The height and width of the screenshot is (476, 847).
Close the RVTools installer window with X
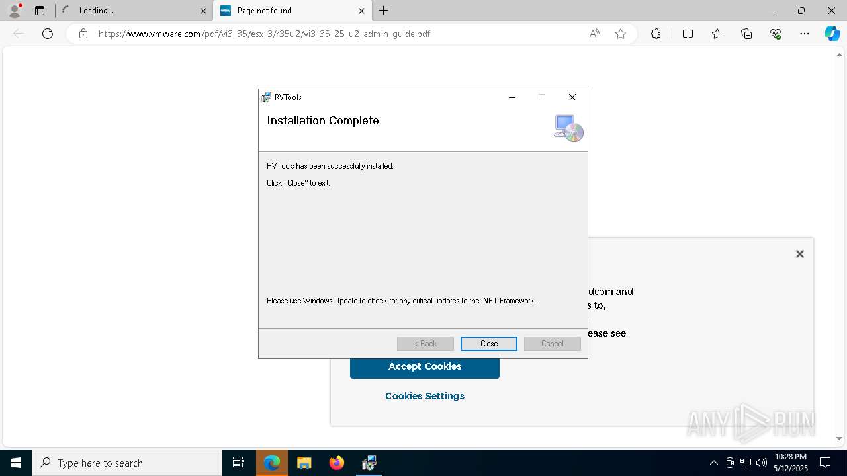coord(572,97)
